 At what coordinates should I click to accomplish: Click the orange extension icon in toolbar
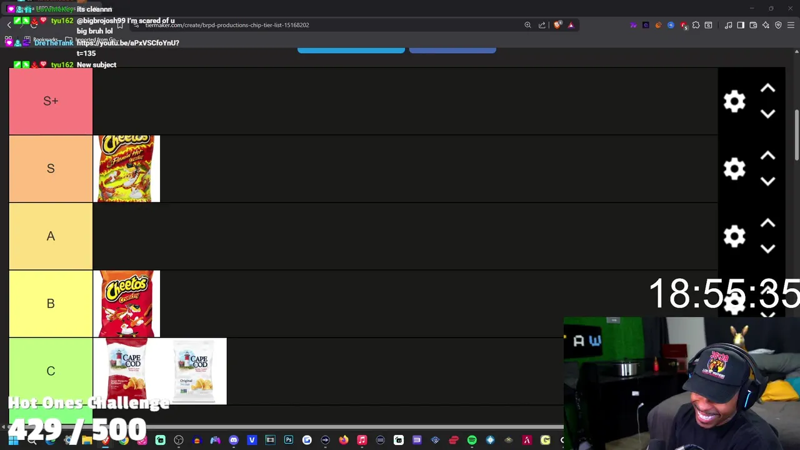(658, 25)
